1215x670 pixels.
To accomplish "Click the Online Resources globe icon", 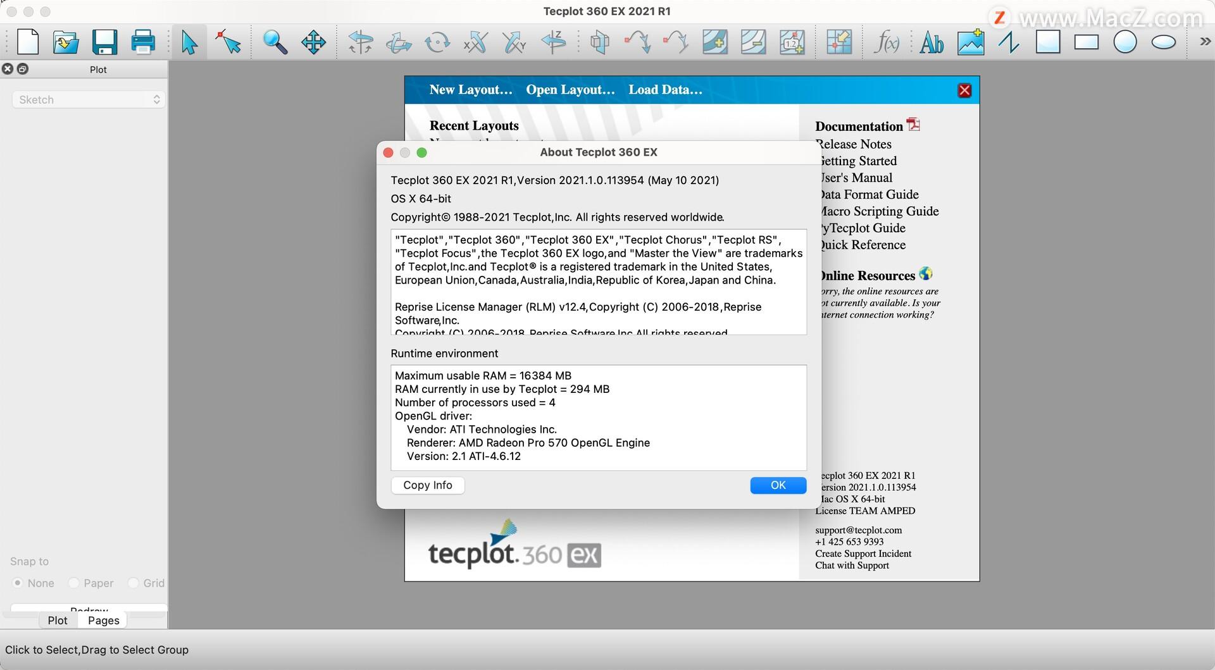I will click(926, 274).
